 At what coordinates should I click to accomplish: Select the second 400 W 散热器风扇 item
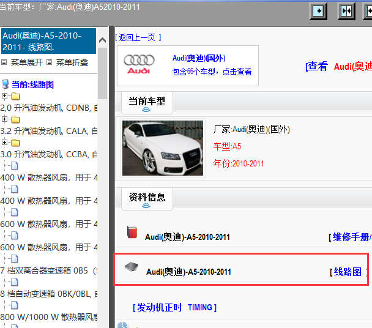pyautogui.click(x=48, y=201)
